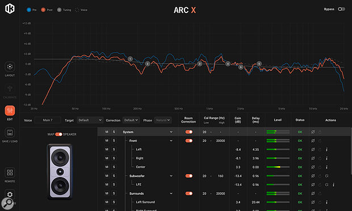Select the Right tree row
Viewport: 352px width, 211px height.
(140, 158)
